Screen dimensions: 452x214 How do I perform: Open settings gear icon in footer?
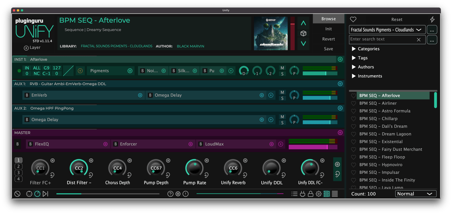pyautogui.click(x=319, y=194)
